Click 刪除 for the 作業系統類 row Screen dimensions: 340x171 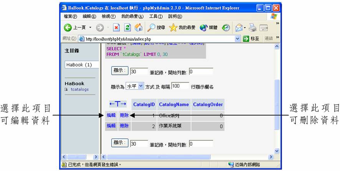pos(124,126)
